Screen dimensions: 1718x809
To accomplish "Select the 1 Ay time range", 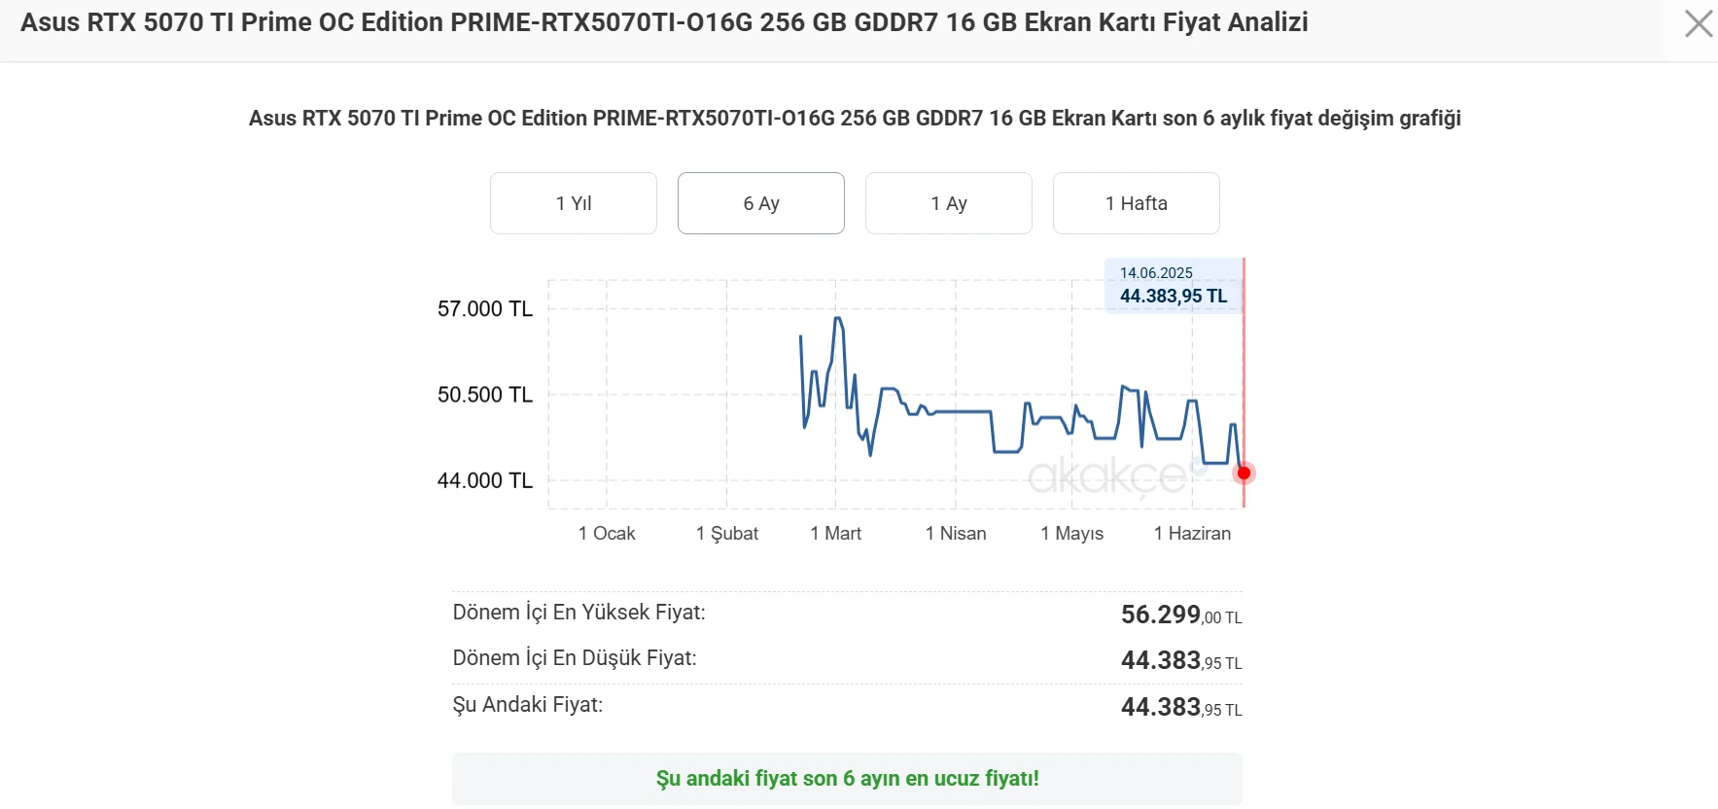I will [x=948, y=203].
